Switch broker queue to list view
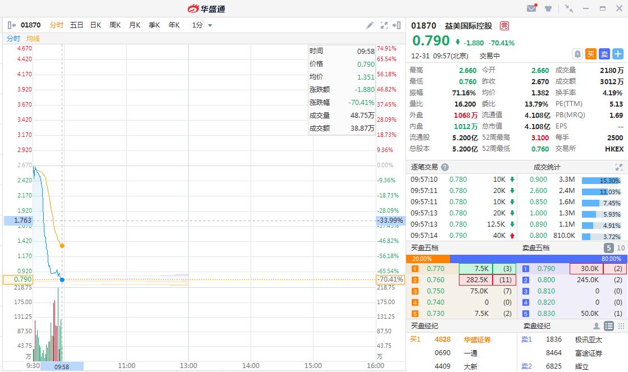 [x=609, y=326]
